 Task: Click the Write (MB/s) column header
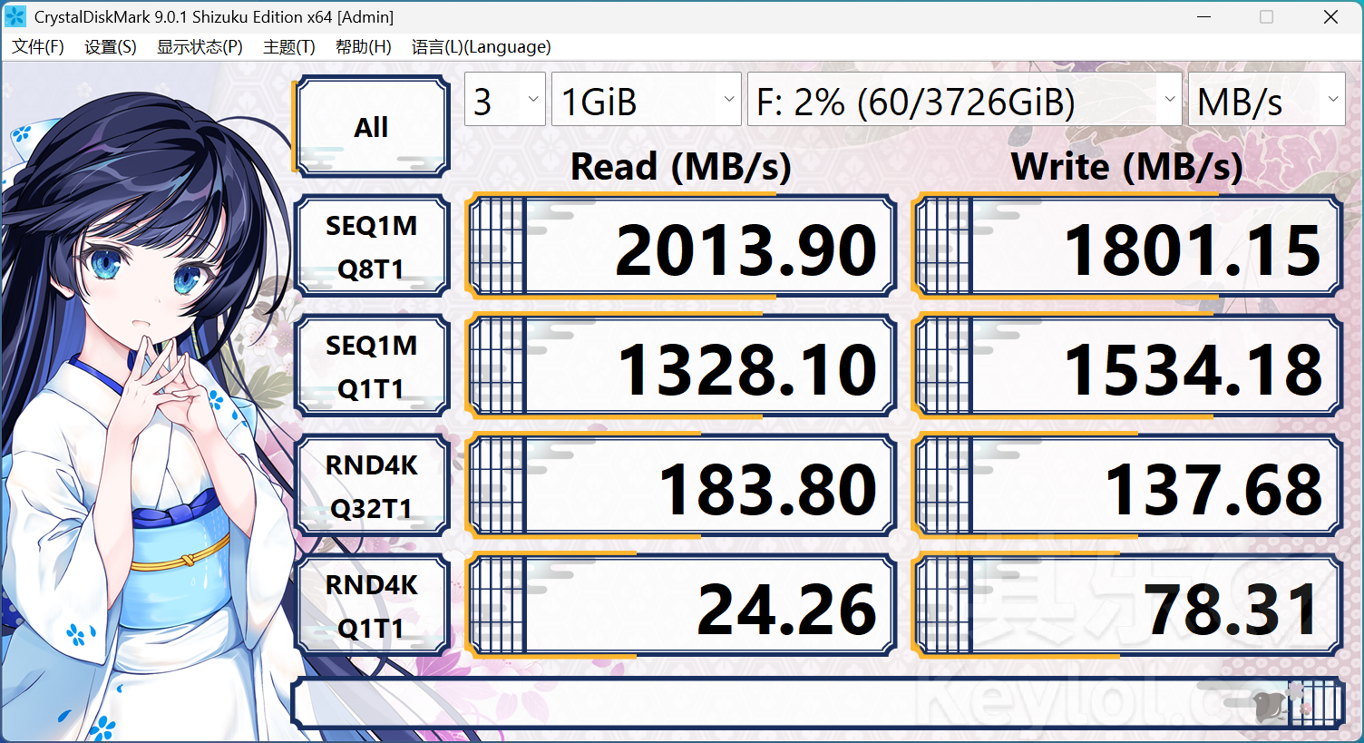tap(1127, 167)
